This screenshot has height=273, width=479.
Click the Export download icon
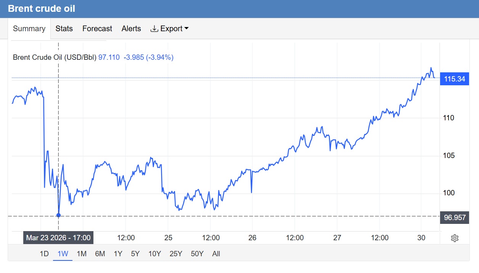[154, 29]
